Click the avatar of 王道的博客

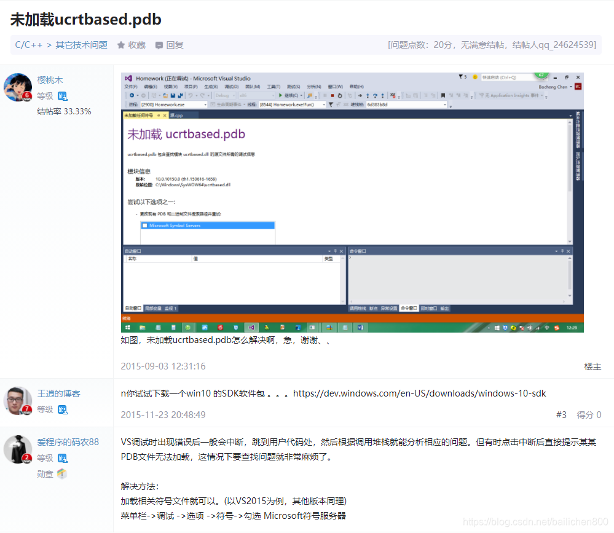[18, 401]
